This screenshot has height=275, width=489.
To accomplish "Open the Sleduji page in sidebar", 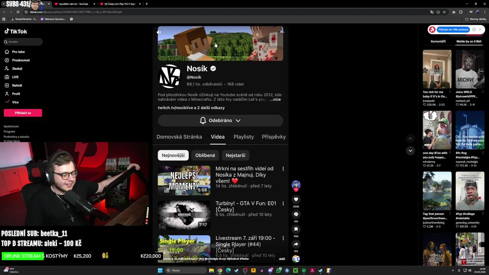I will (13, 69).
